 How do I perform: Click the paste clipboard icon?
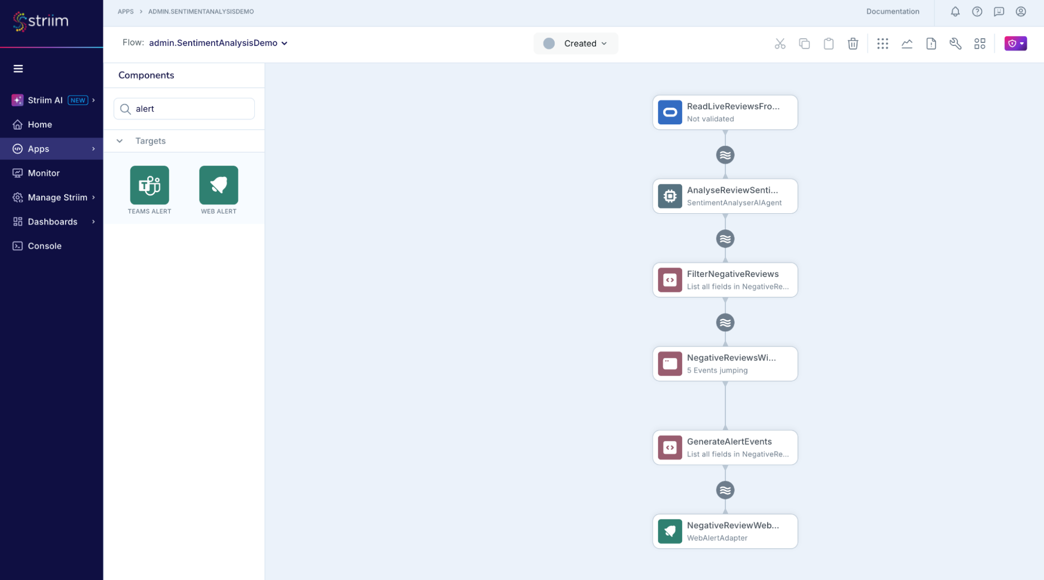[x=828, y=43]
